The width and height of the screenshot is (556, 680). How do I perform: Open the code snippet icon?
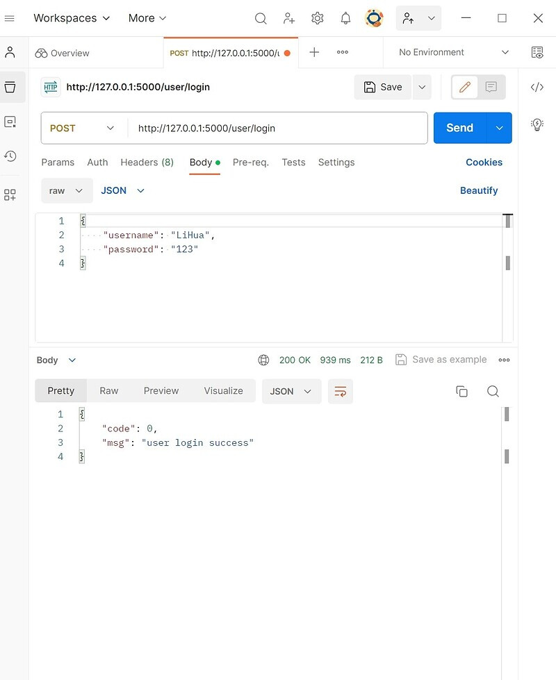[x=537, y=87]
